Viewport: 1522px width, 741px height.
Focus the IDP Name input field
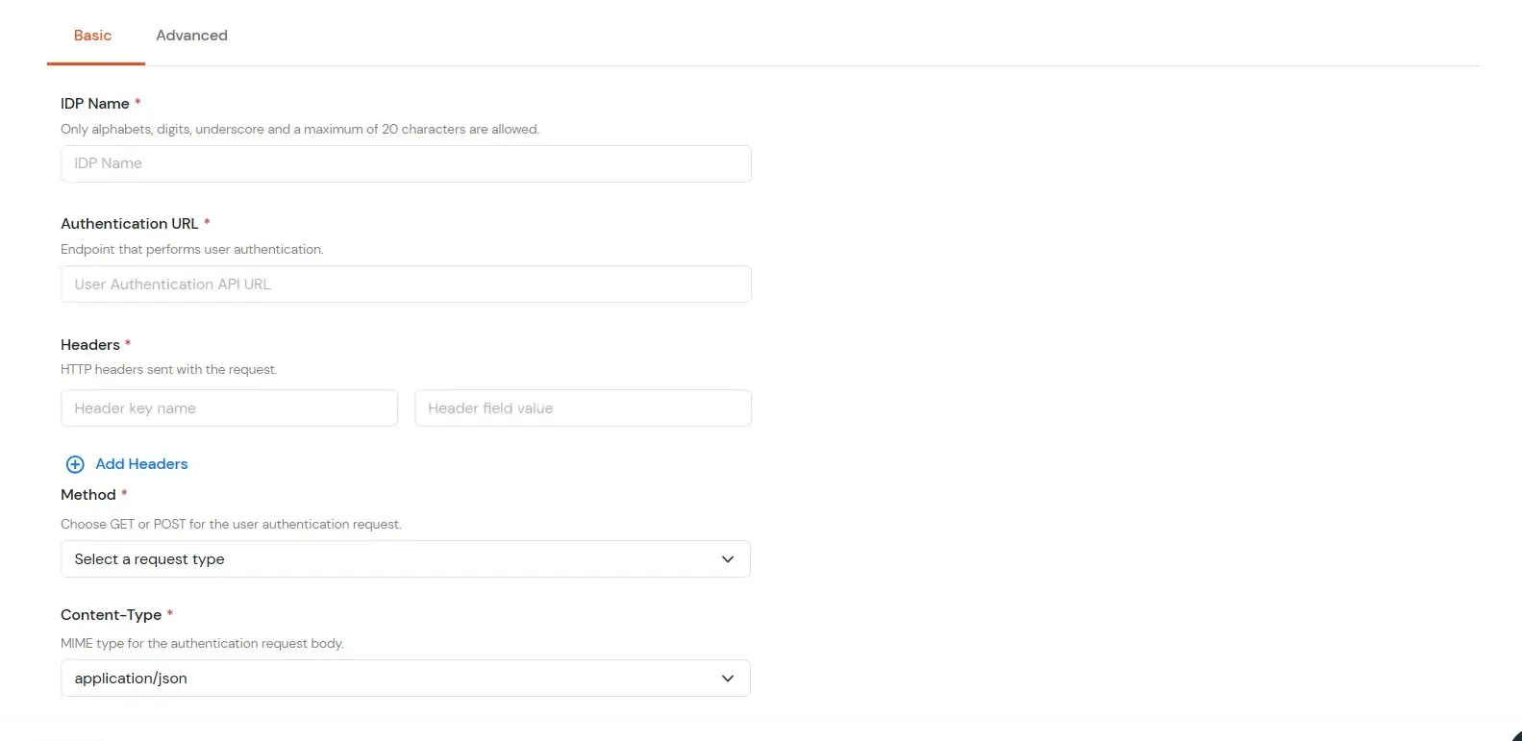[406, 163]
